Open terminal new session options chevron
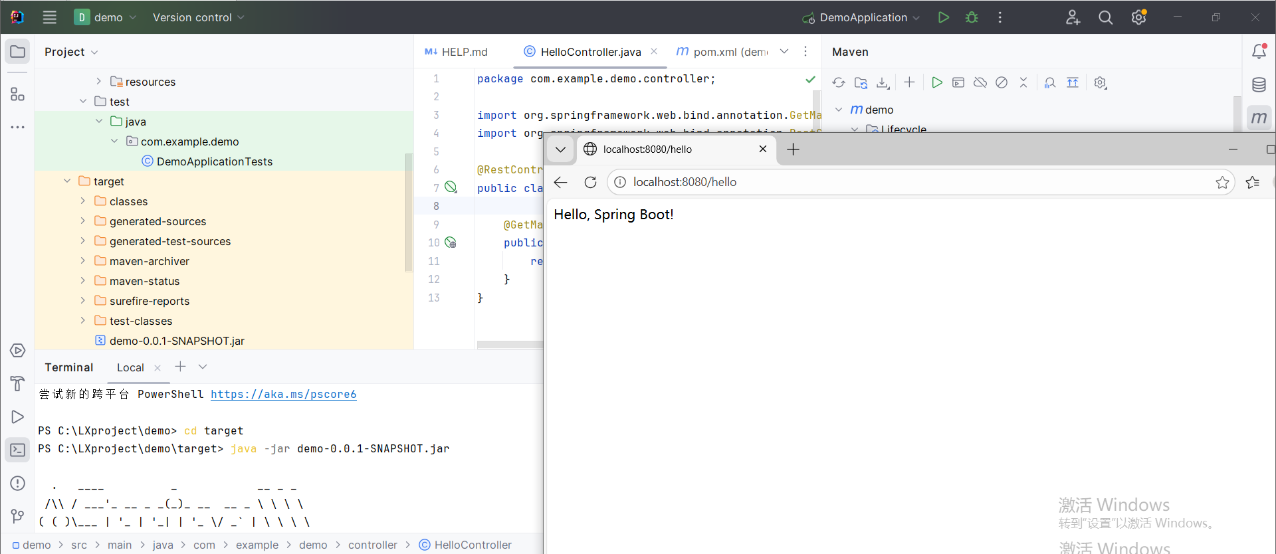 [x=203, y=367]
